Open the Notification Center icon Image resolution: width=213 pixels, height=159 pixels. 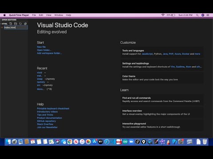click(x=208, y=15)
